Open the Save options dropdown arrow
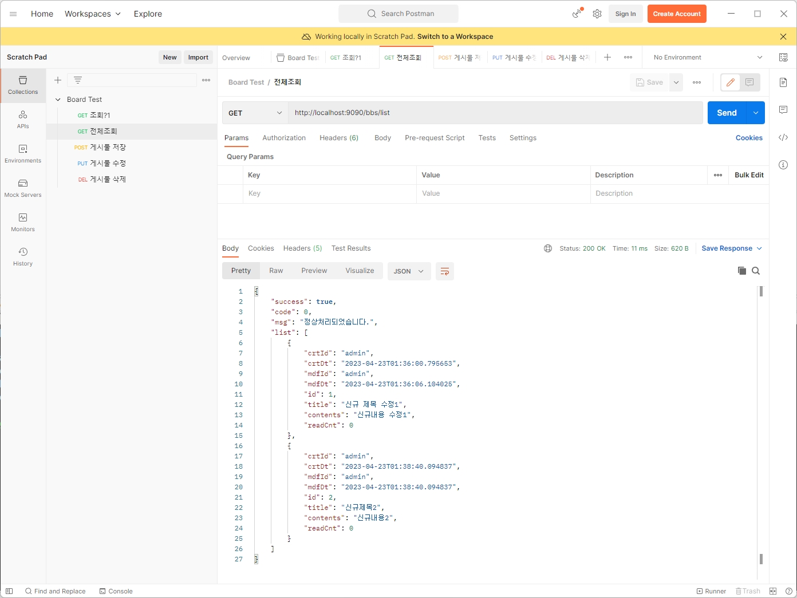 coord(676,82)
